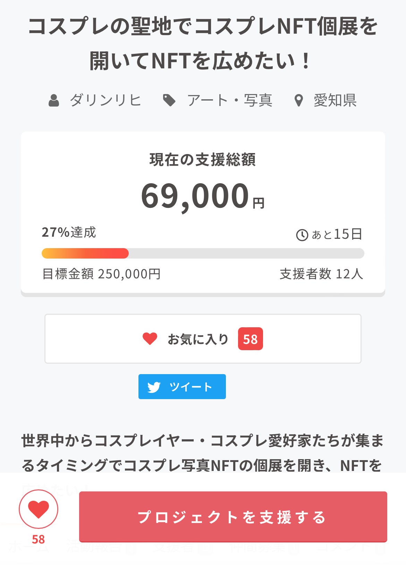The height and width of the screenshot is (565, 406).
Task: Switch to the 支援者 tab
Action: click(x=174, y=547)
